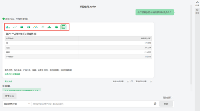Choose the scatter plot chart type
The width and height of the screenshot is (200, 111).
point(36,27)
